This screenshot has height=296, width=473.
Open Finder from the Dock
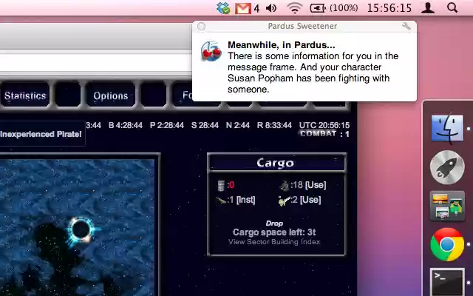click(447, 128)
